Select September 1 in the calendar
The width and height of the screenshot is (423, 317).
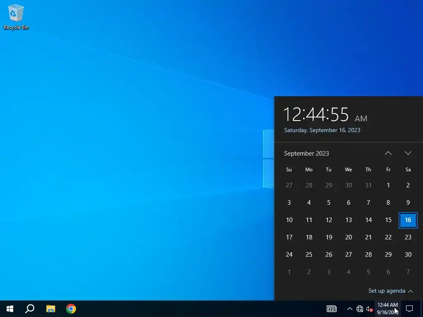(388, 185)
